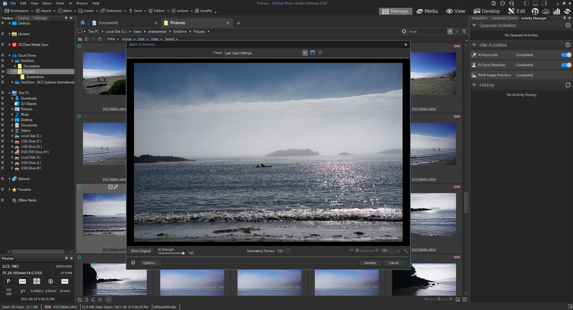Turn off AI Face Detection toggle
Viewport: 573px width, 310px height.
click(x=566, y=65)
